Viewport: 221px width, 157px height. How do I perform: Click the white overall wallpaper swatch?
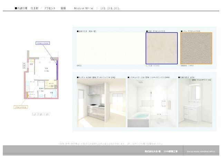tap(109, 48)
